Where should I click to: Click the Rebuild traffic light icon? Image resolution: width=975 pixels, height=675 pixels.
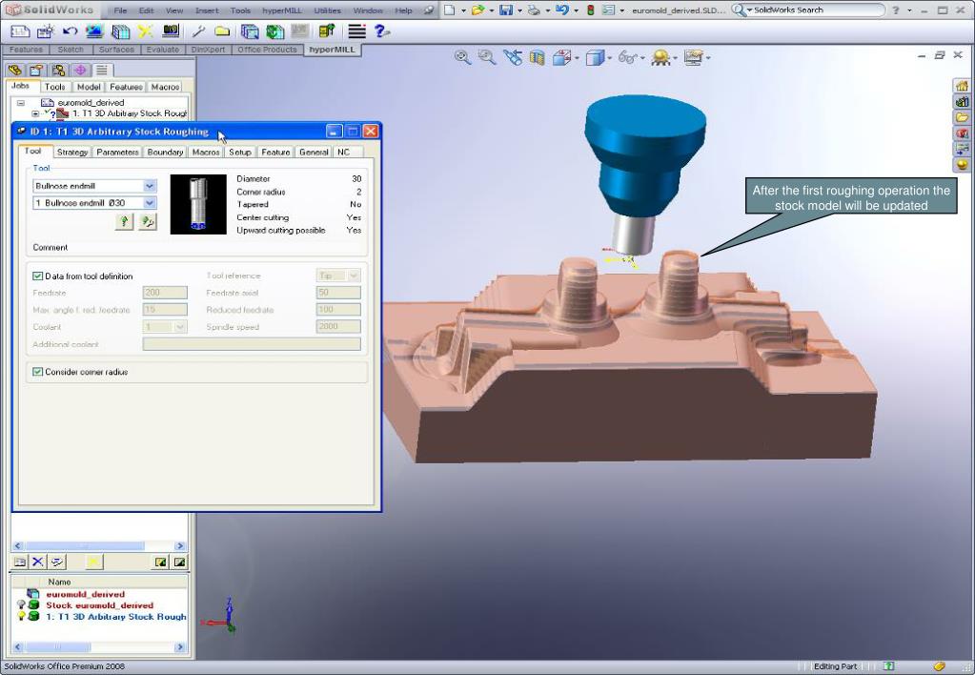[590, 10]
